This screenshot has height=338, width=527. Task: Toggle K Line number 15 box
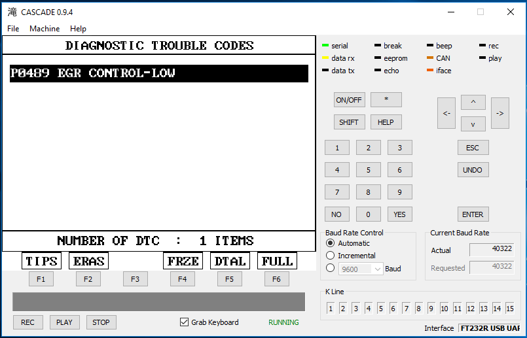click(x=509, y=308)
